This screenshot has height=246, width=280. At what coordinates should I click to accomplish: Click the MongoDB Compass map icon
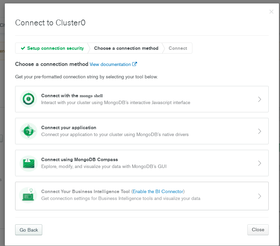pos(29,163)
